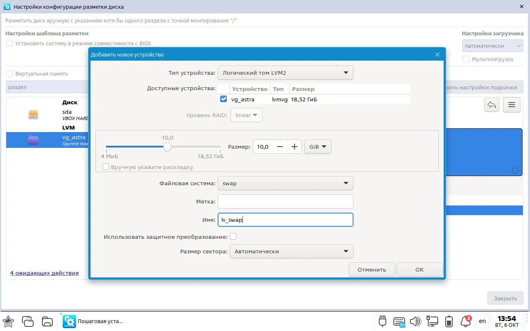Click the Метка input field
This screenshot has height=331, width=530.
pos(285,201)
